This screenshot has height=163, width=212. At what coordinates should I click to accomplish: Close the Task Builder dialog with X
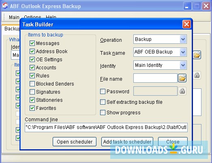click(186, 24)
